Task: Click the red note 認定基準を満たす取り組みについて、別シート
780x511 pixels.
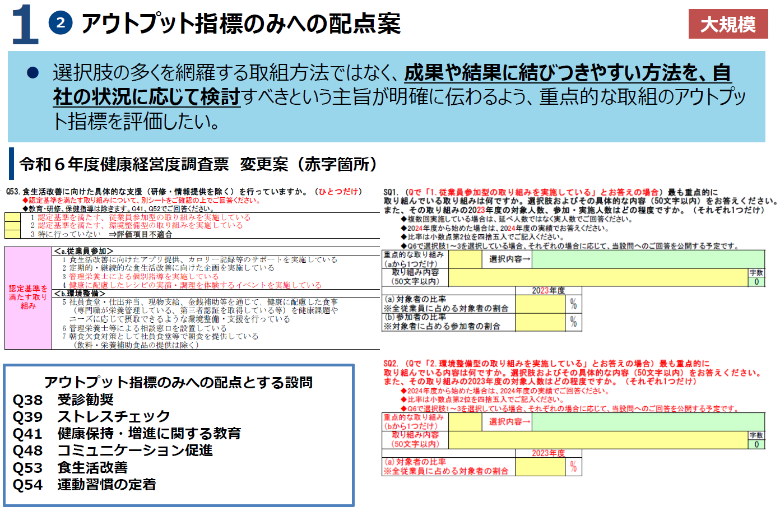Action: 141,200
